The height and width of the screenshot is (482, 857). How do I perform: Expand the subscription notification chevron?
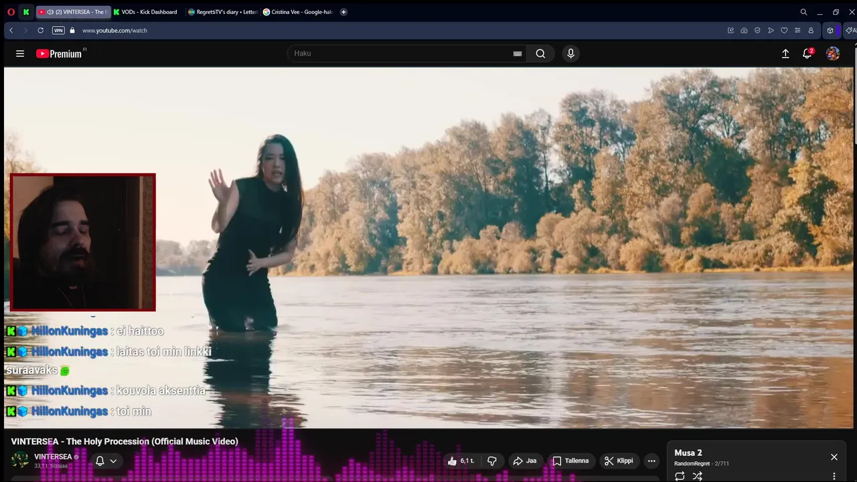pyautogui.click(x=113, y=461)
